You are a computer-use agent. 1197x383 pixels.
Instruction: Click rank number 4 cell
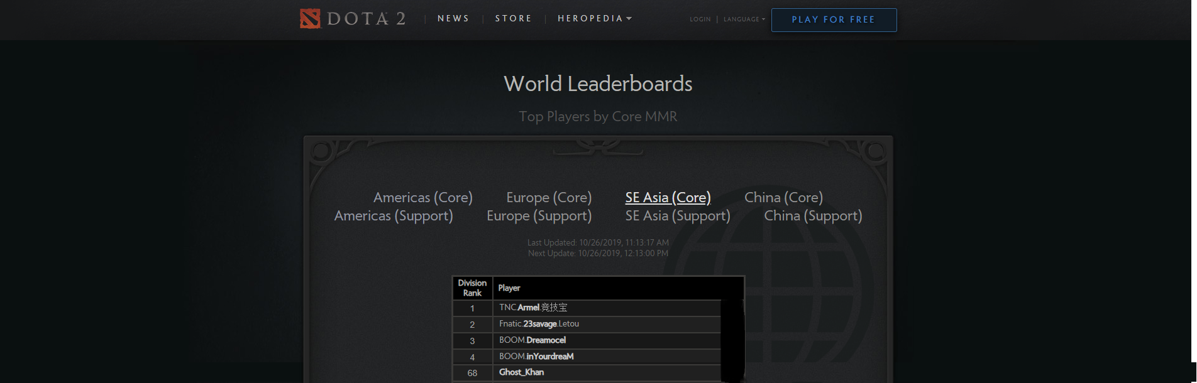point(472,357)
